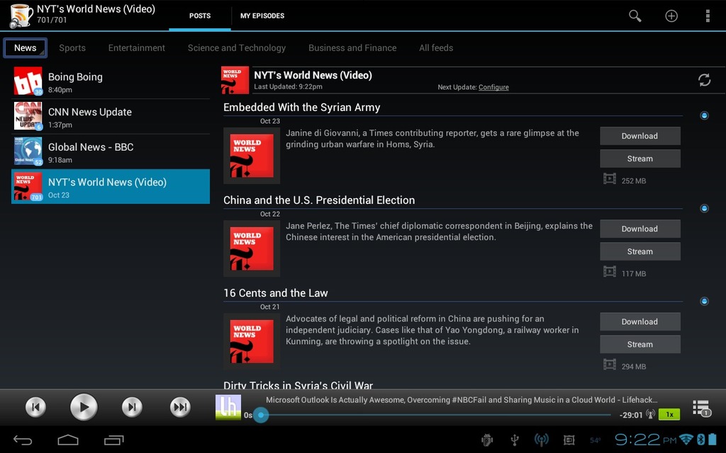726x453 pixels.
Task: Open the News category dropdown
Action: 25,48
